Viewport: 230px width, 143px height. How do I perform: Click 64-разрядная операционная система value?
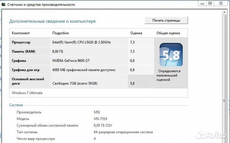(x=123, y=132)
